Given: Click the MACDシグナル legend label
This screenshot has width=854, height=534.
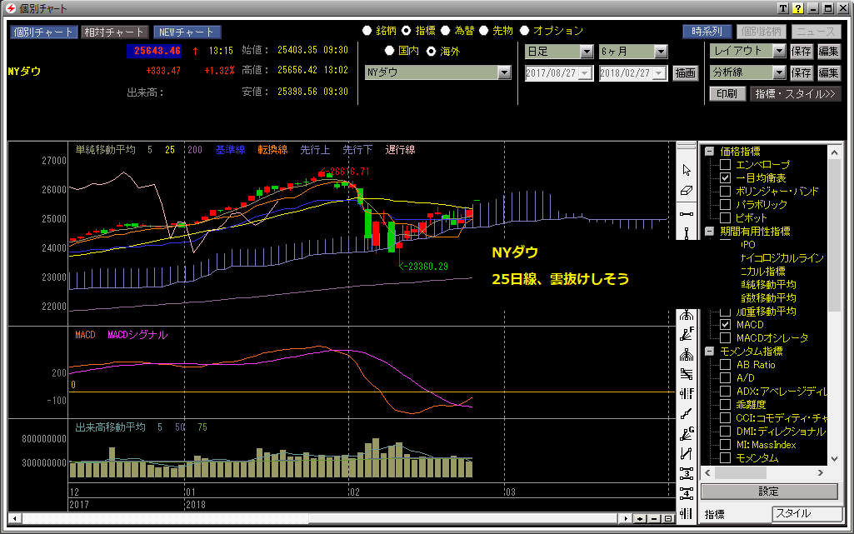Looking at the screenshot, I should click(x=137, y=335).
